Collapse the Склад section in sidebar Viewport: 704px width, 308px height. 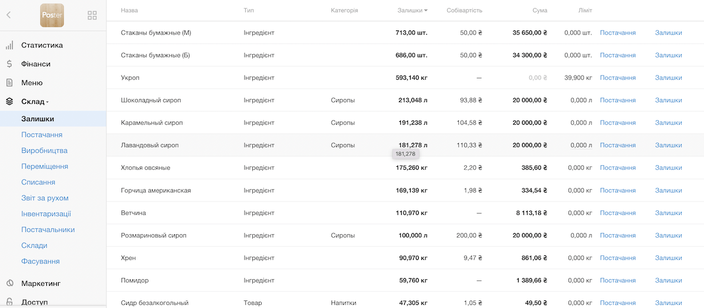(x=35, y=102)
